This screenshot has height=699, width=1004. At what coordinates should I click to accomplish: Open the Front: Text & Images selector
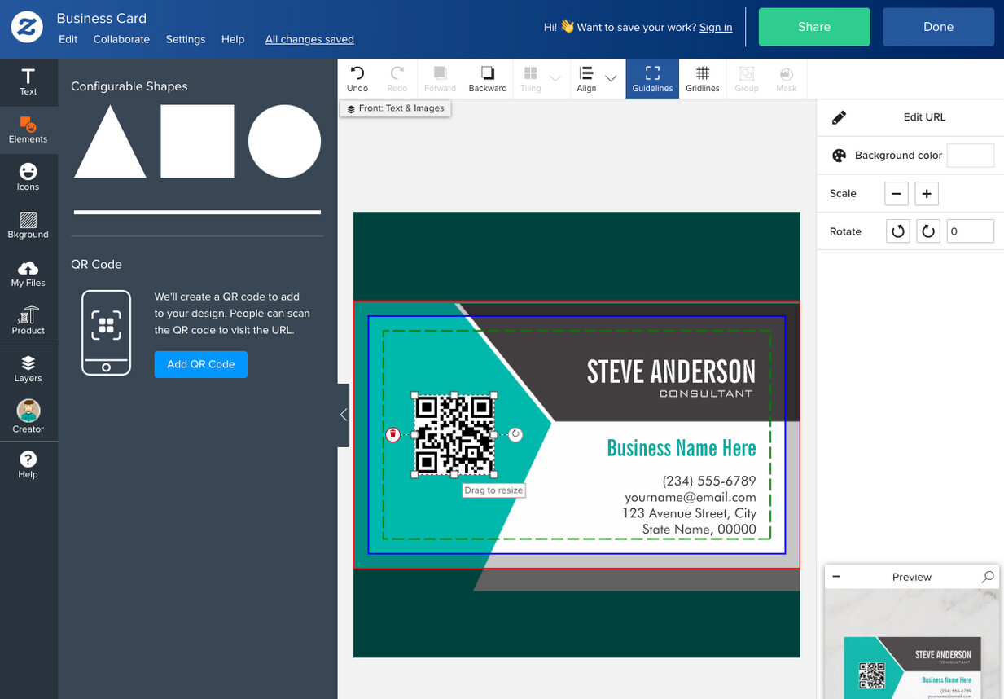coord(396,108)
